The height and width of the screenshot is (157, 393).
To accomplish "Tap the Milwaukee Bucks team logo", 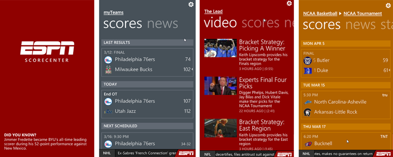I will click(108, 70).
